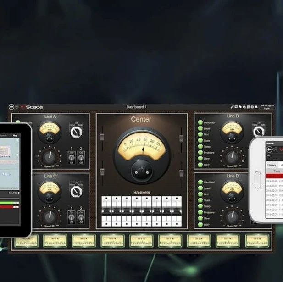Image resolution: width=283 pixels, height=282 pixels.
Task: Click the large Center analog gauge
Action: (x=142, y=155)
